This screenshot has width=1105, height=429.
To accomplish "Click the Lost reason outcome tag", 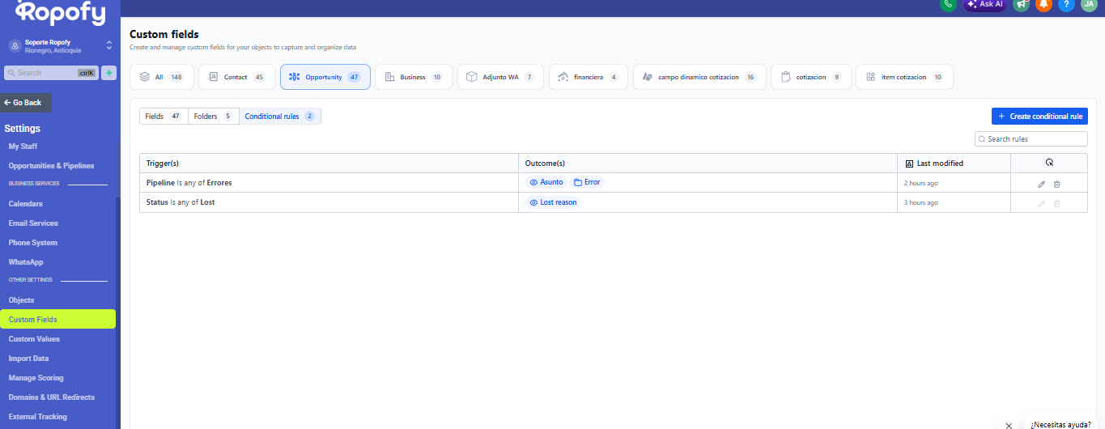I will point(553,202).
